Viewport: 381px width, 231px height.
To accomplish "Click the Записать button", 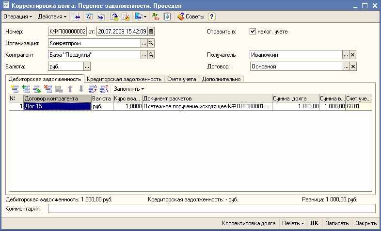I will pos(337,223).
